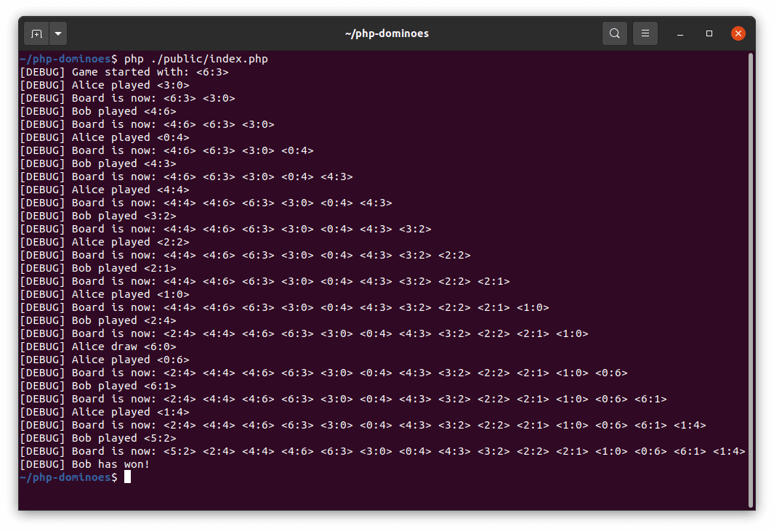Click the 'Bob played <4:6>' line

[98, 111]
